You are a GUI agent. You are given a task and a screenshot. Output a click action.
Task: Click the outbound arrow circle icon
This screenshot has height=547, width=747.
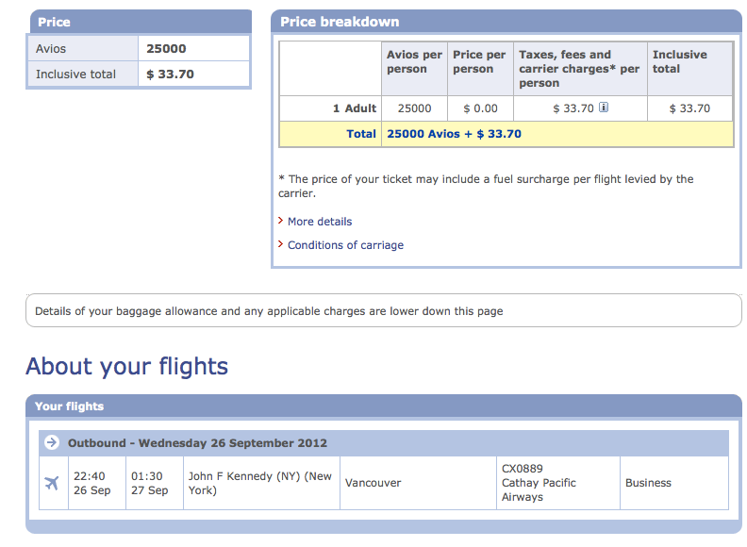[x=52, y=442]
